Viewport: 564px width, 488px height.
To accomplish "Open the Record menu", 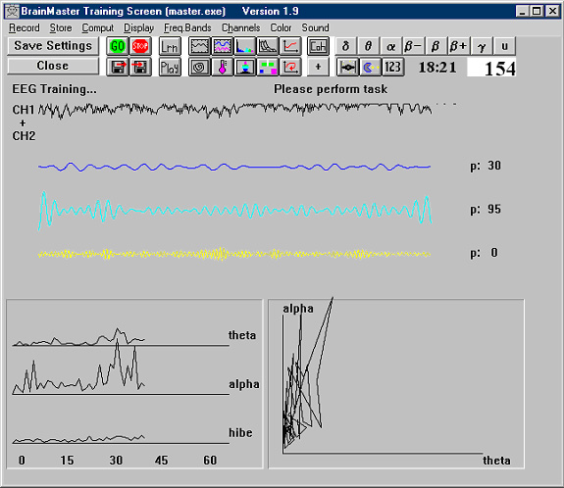I will pyautogui.click(x=25, y=27).
